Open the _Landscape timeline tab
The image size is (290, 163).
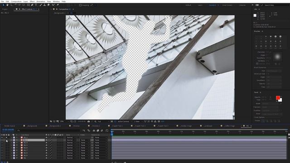coord(208,126)
